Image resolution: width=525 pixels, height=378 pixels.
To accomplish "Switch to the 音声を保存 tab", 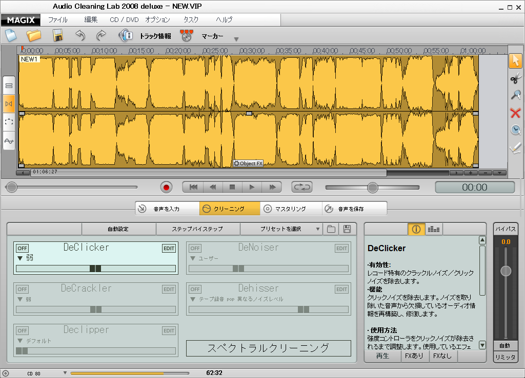I will [354, 209].
